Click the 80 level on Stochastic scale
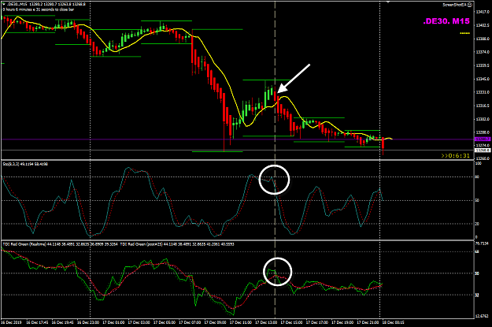The image size is (492, 327). click(x=477, y=177)
